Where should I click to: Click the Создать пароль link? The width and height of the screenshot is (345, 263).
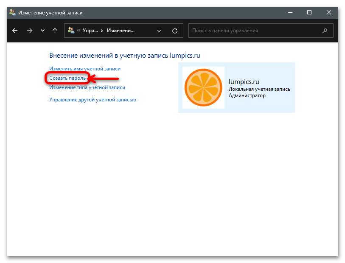(x=67, y=78)
